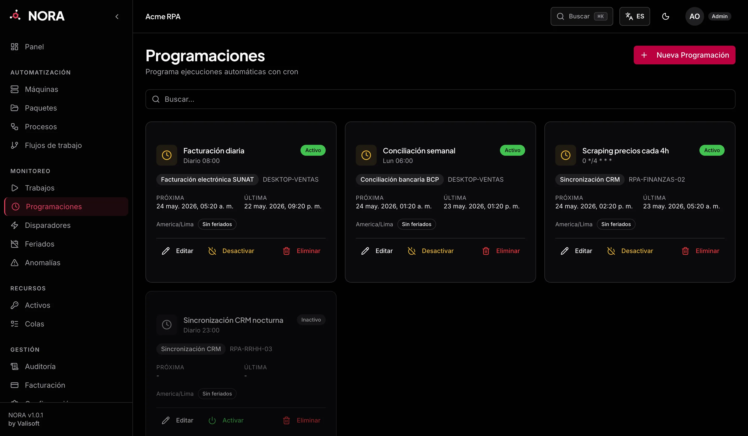Collapse the sidebar with the chevron arrow

click(x=117, y=17)
